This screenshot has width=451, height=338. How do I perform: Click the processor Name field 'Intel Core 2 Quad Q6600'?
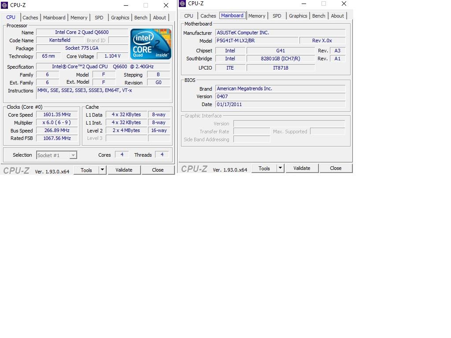[x=82, y=32]
